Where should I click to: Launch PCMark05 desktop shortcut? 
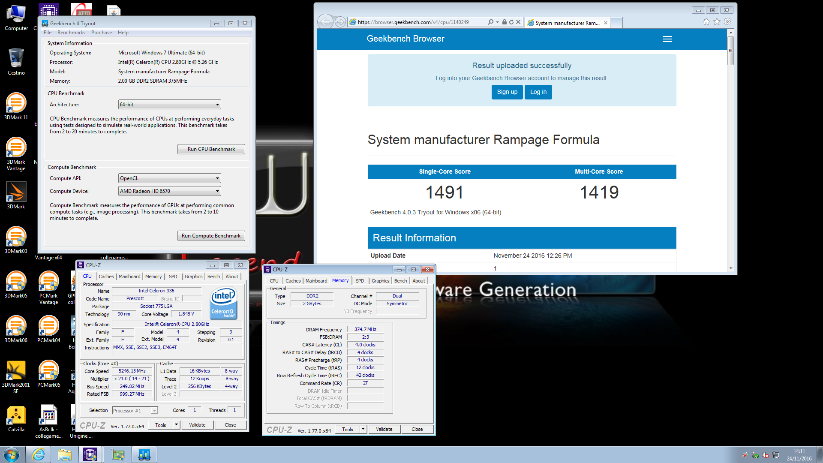[x=48, y=374]
